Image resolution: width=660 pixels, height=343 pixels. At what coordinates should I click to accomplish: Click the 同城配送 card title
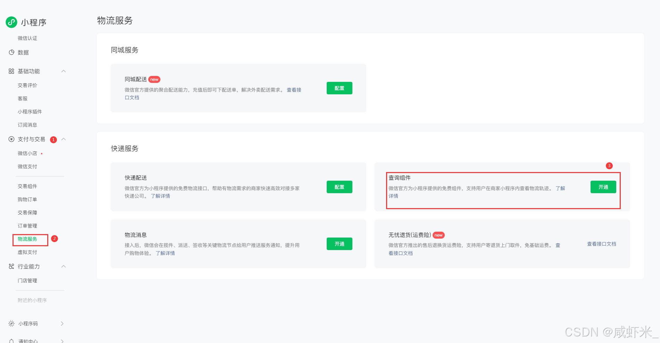click(136, 79)
